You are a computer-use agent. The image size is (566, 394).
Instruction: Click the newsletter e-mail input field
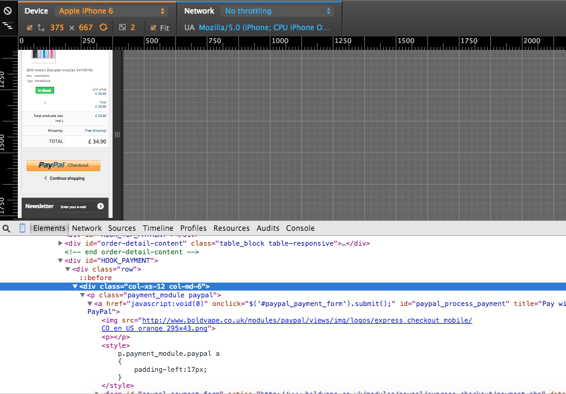pos(77,207)
